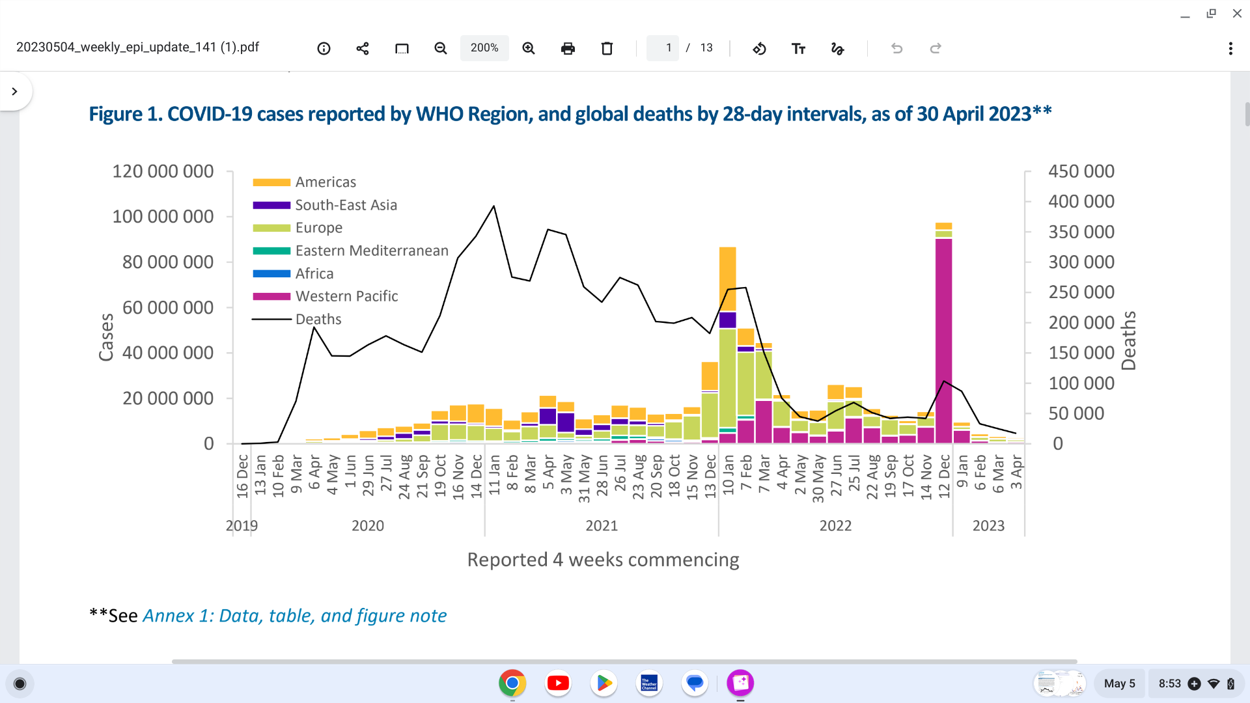The image size is (1250, 703).
Task: Delete the file with the trash icon
Action: pos(607,48)
